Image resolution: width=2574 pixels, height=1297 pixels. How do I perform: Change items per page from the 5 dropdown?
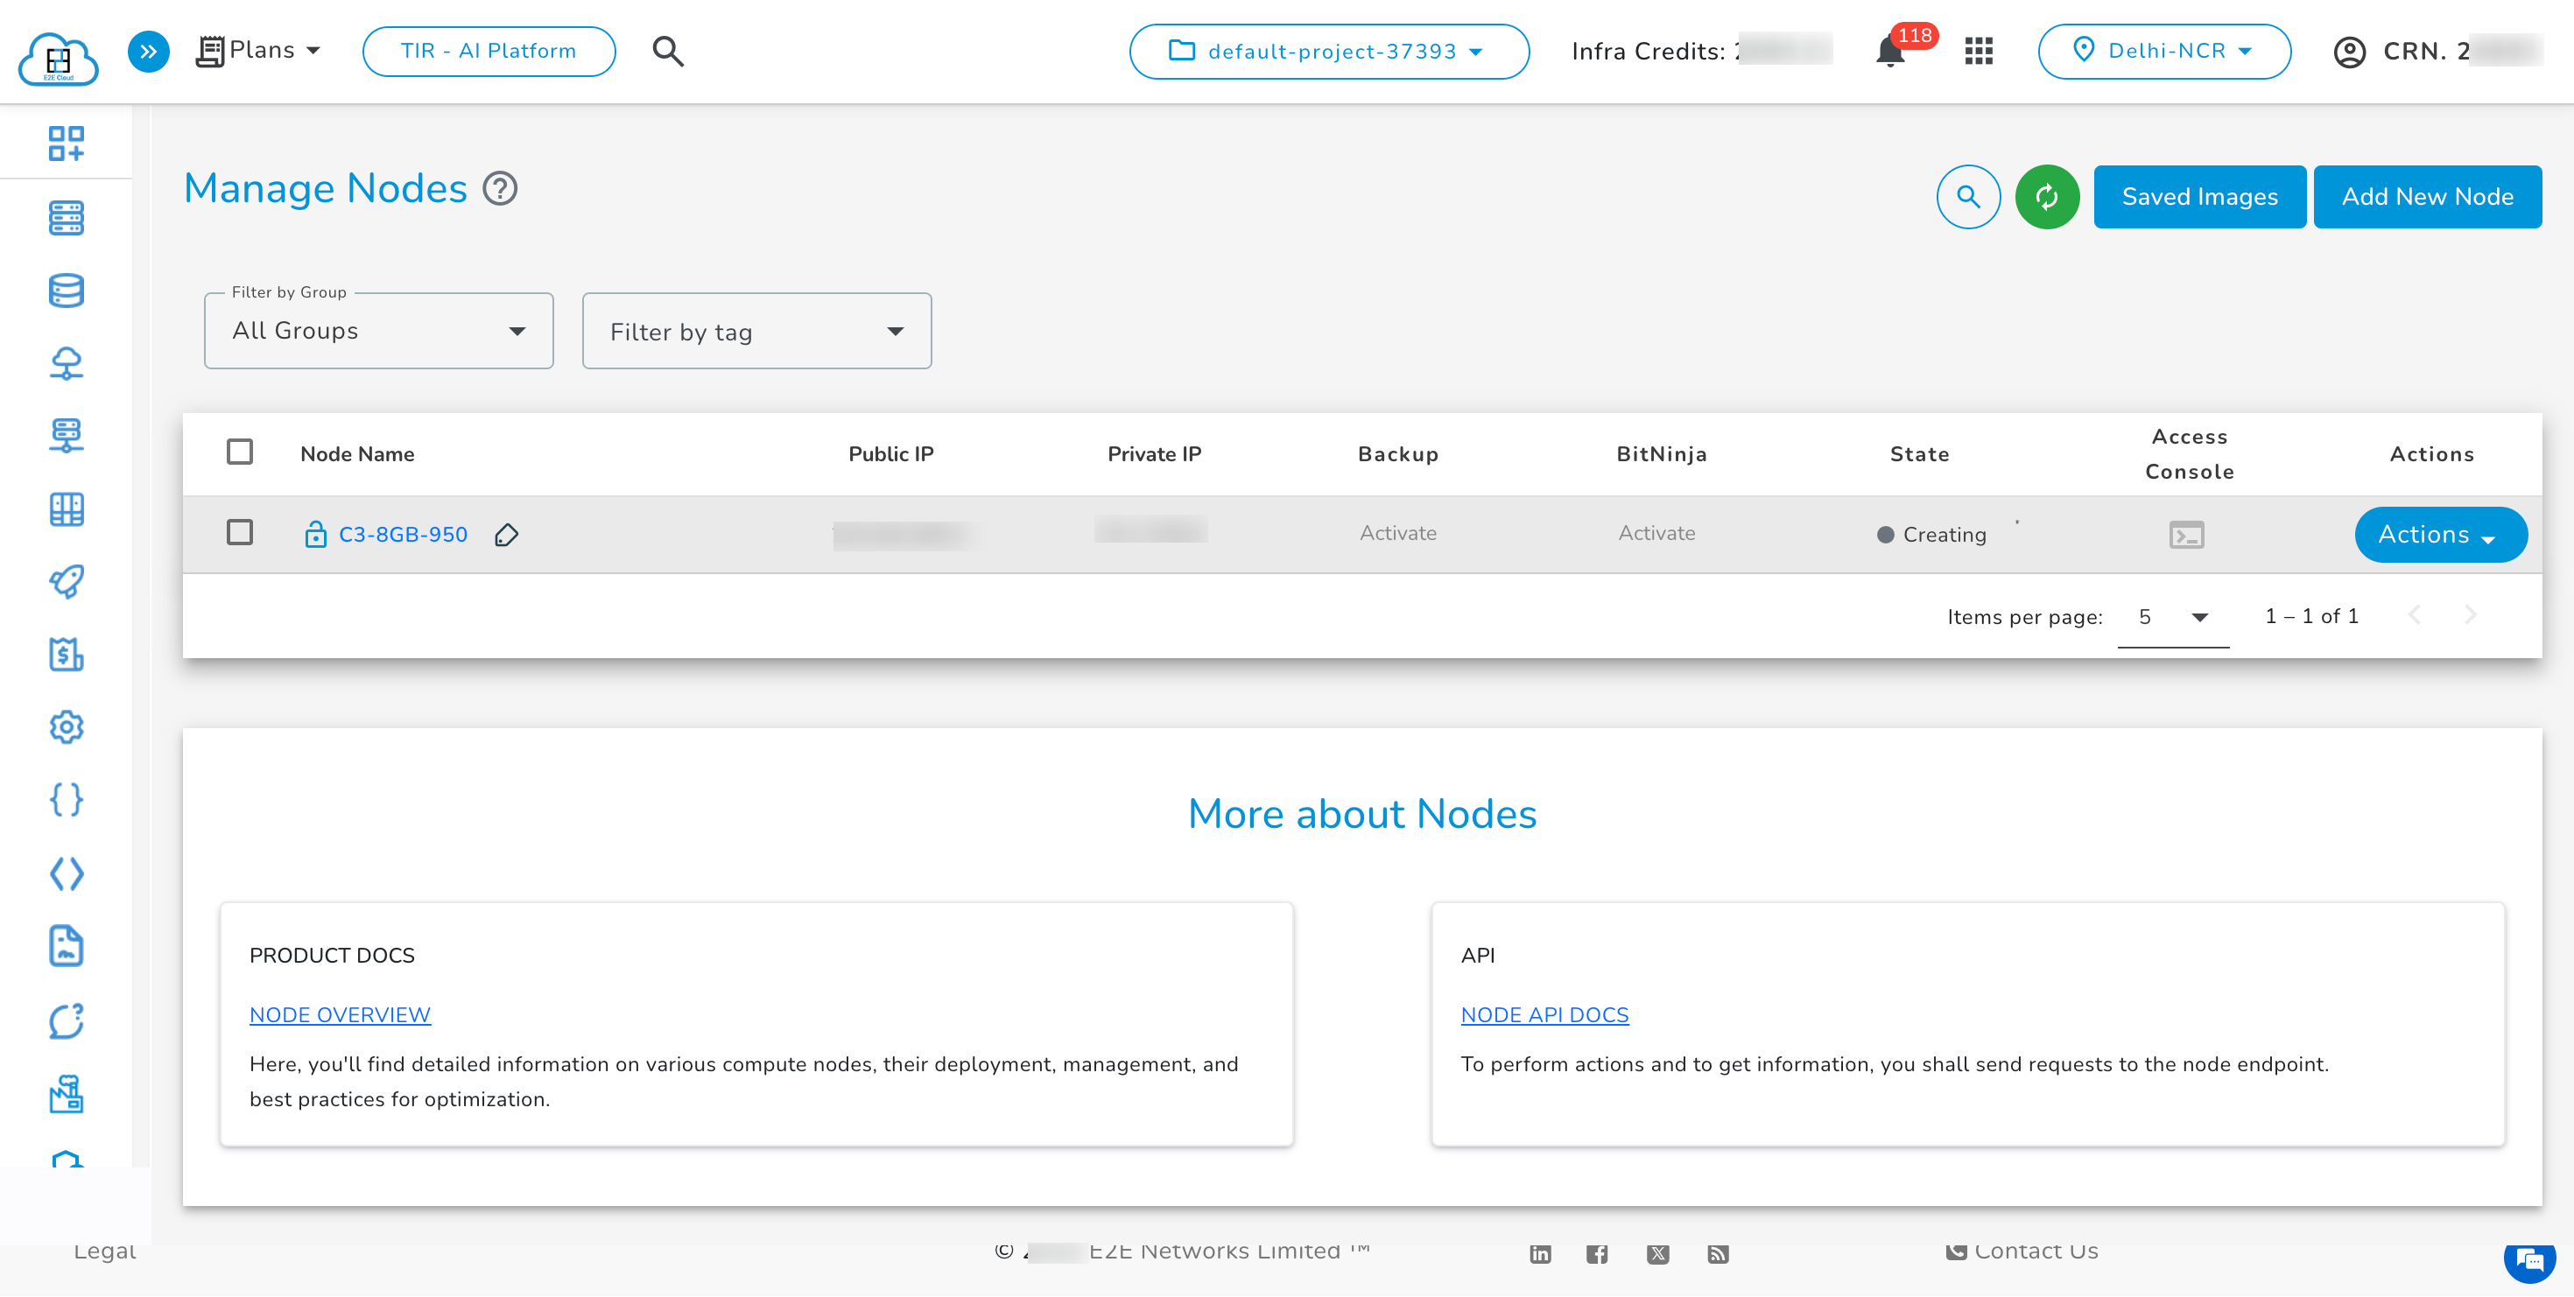2172,616
